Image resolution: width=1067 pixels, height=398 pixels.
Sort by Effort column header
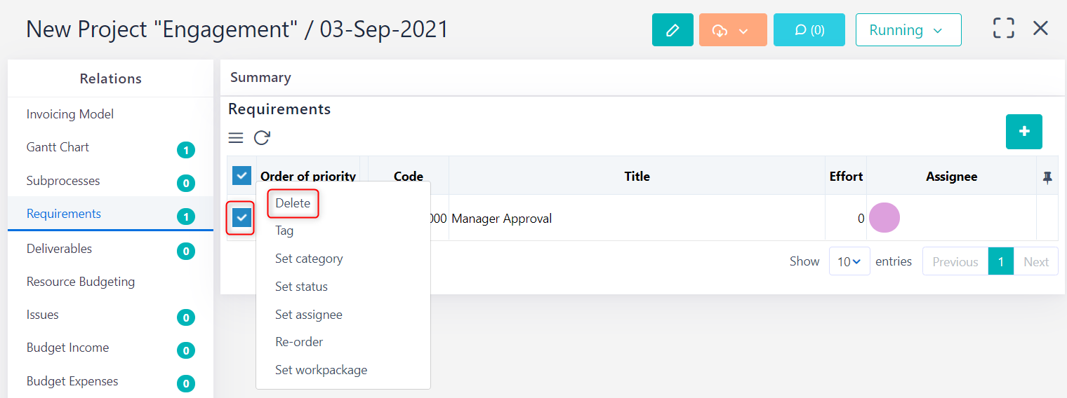tap(846, 177)
